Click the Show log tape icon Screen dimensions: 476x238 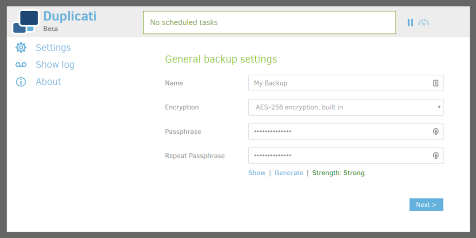tap(21, 65)
